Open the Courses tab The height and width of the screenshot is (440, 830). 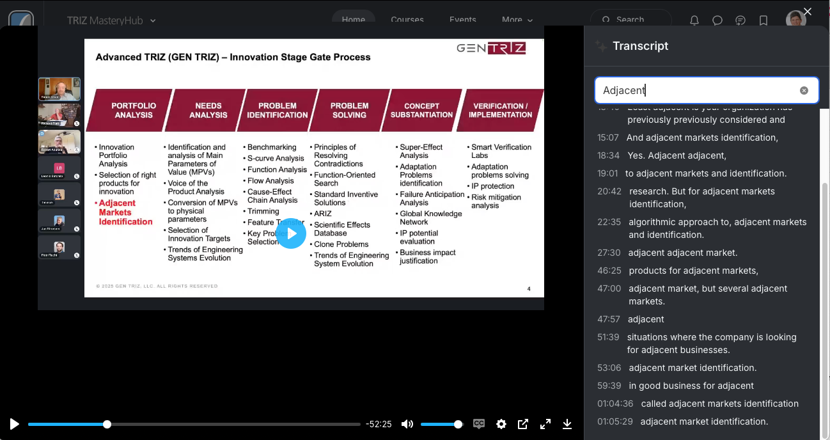[x=407, y=19]
